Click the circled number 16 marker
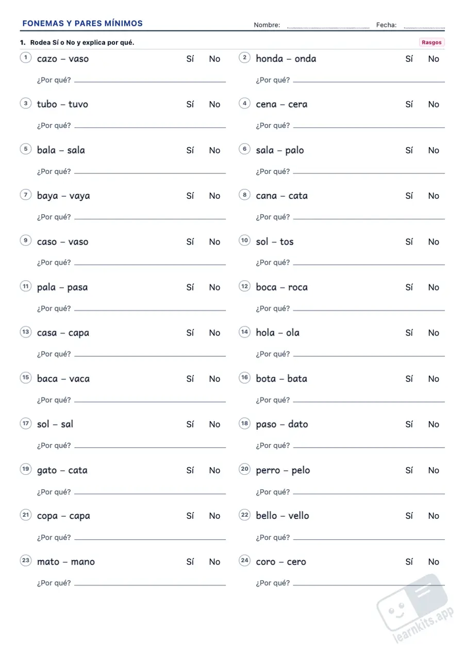Image resolution: width=464 pixels, height=655 pixels. [244, 377]
